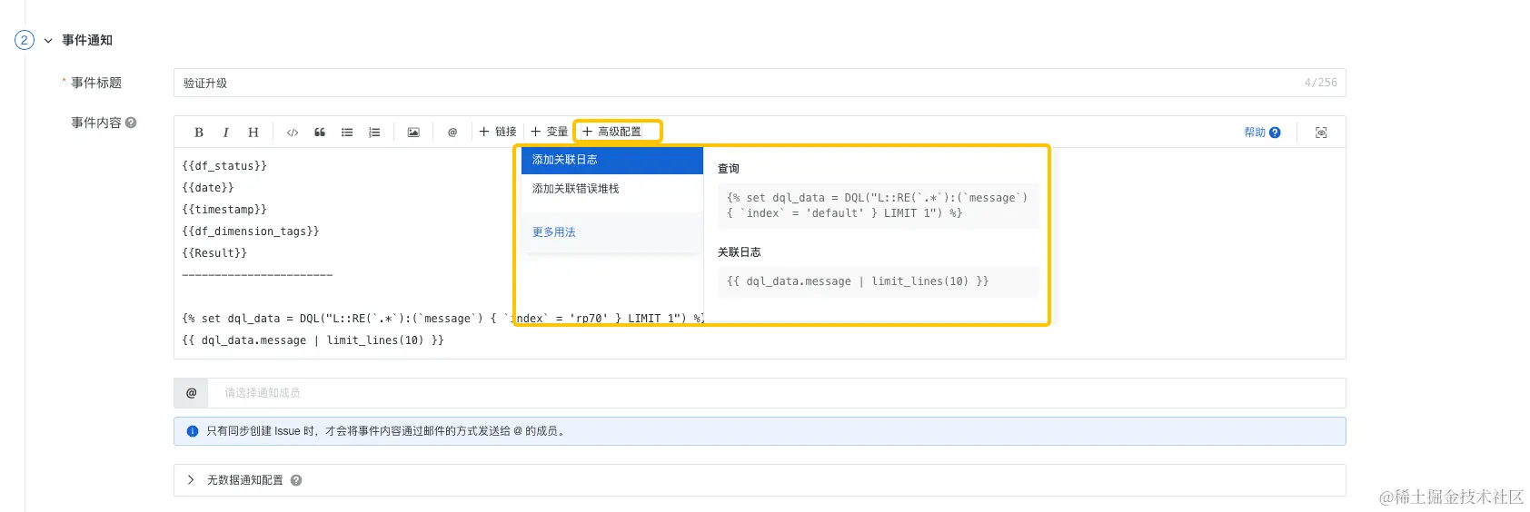Open the fullscreen editor icon
This screenshot has width=1530, height=512.
(x=1321, y=133)
